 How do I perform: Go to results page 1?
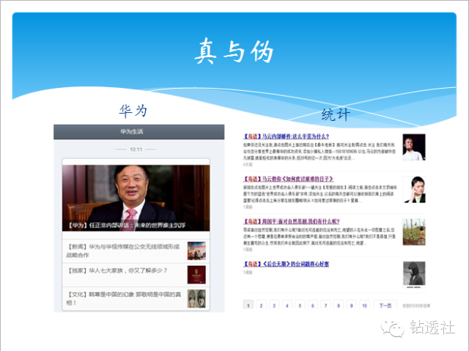[248, 305]
